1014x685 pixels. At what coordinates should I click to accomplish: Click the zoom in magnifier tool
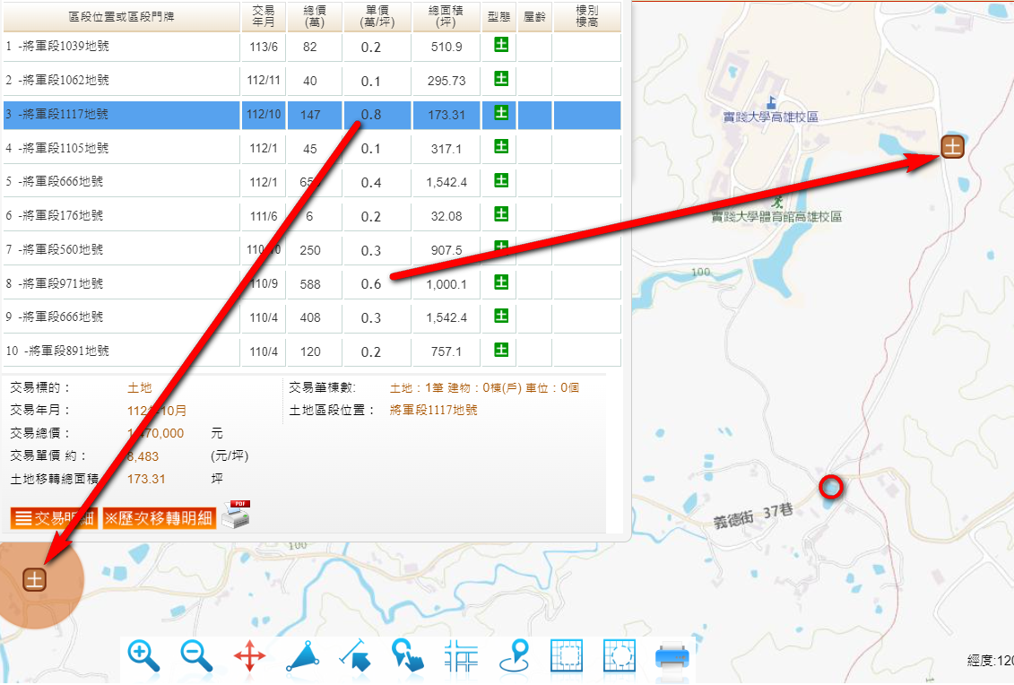coord(143,656)
